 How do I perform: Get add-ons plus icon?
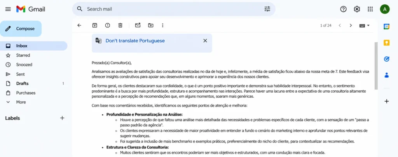(x=387, y=101)
